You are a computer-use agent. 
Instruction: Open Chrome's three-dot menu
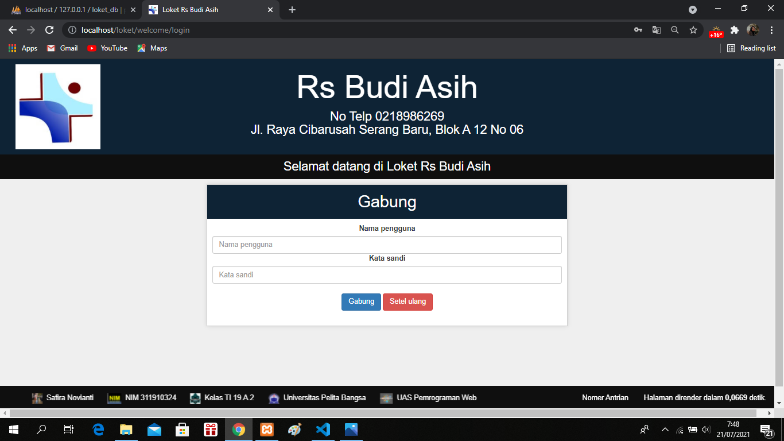[x=771, y=30]
